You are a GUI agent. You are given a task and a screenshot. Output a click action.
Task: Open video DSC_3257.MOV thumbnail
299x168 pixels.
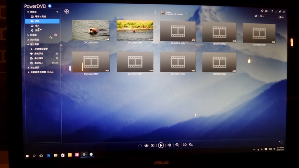(x=135, y=31)
